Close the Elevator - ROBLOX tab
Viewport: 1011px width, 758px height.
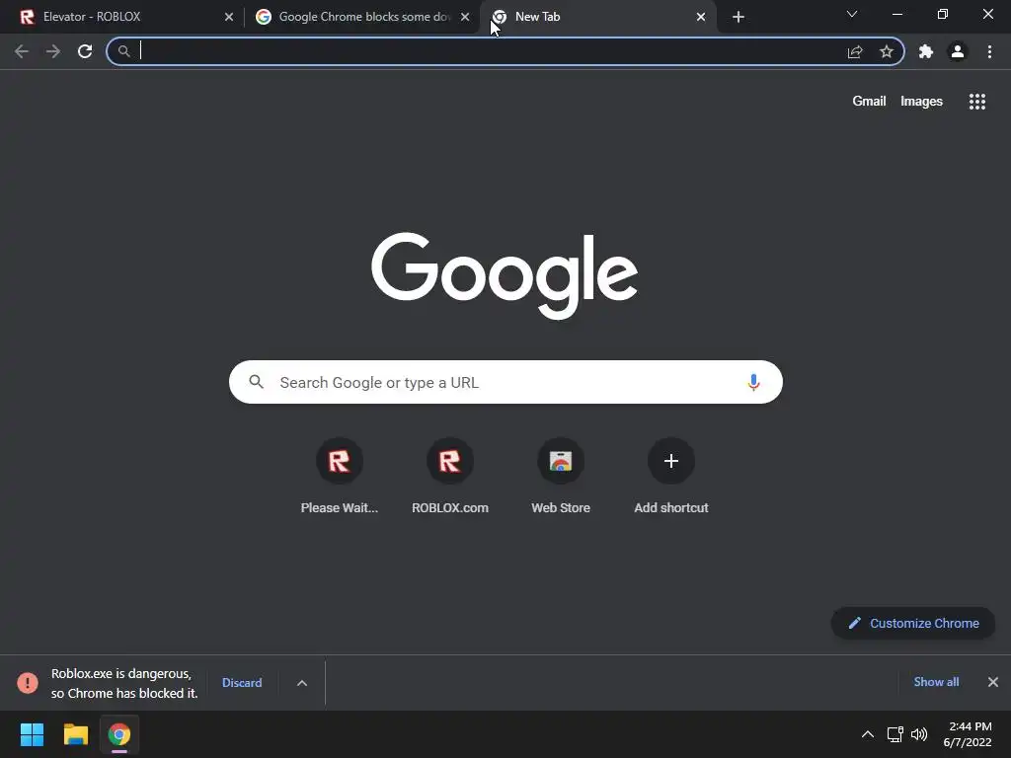coord(229,17)
